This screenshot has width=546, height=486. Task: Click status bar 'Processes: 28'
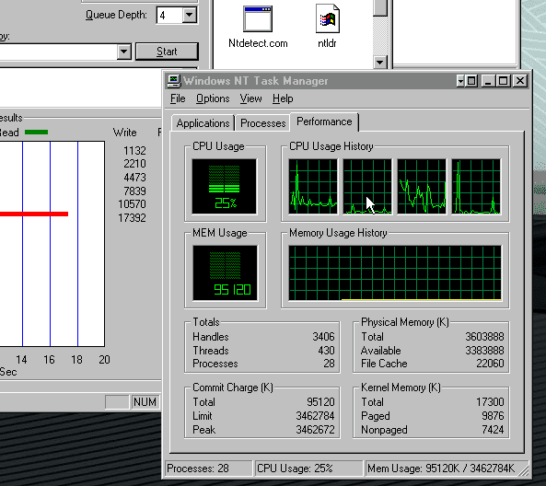pyautogui.click(x=208, y=469)
